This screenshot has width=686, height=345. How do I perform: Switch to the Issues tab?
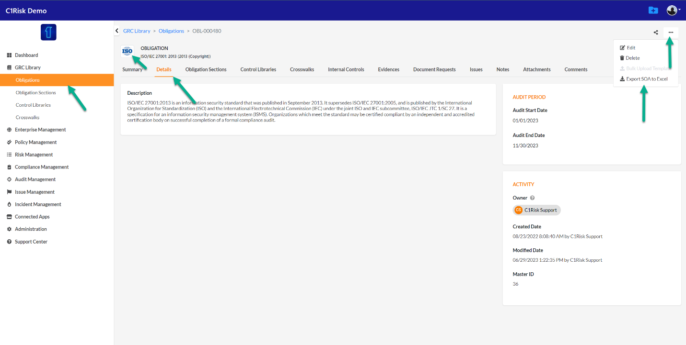point(476,69)
